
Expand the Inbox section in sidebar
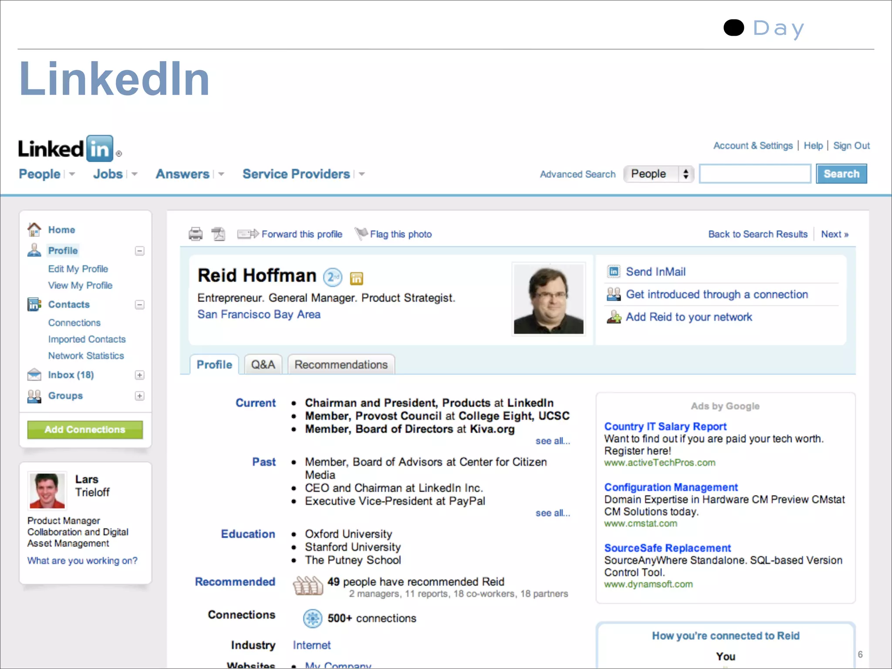click(x=139, y=375)
